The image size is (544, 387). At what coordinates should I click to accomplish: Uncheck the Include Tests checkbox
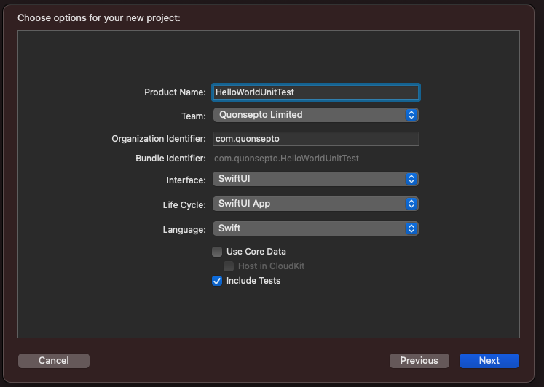click(217, 281)
